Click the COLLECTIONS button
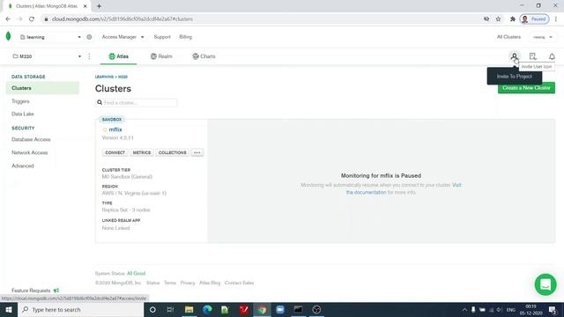 pyautogui.click(x=173, y=152)
